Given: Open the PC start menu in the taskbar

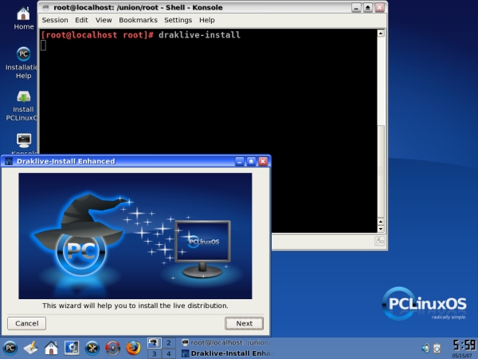Looking at the screenshot, I should (10, 348).
